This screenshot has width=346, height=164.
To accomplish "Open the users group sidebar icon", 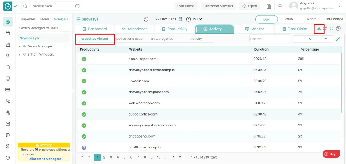I will 8,101.
